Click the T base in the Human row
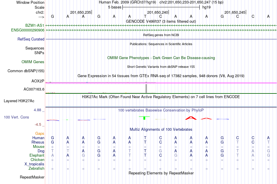This screenshot has width=277, height=184. click(x=145, y=138)
